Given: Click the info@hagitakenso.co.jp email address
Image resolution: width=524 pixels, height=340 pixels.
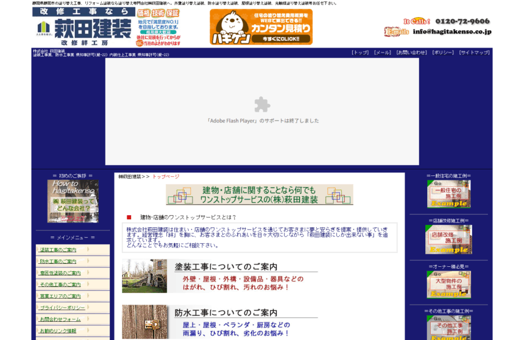Looking at the screenshot, I should (451, 32).
